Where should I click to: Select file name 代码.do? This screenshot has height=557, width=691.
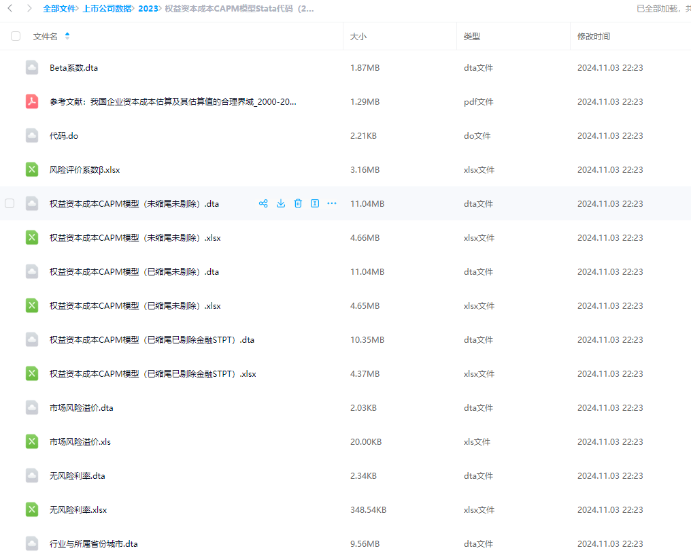pyautogui.click(x=64, y=136)
